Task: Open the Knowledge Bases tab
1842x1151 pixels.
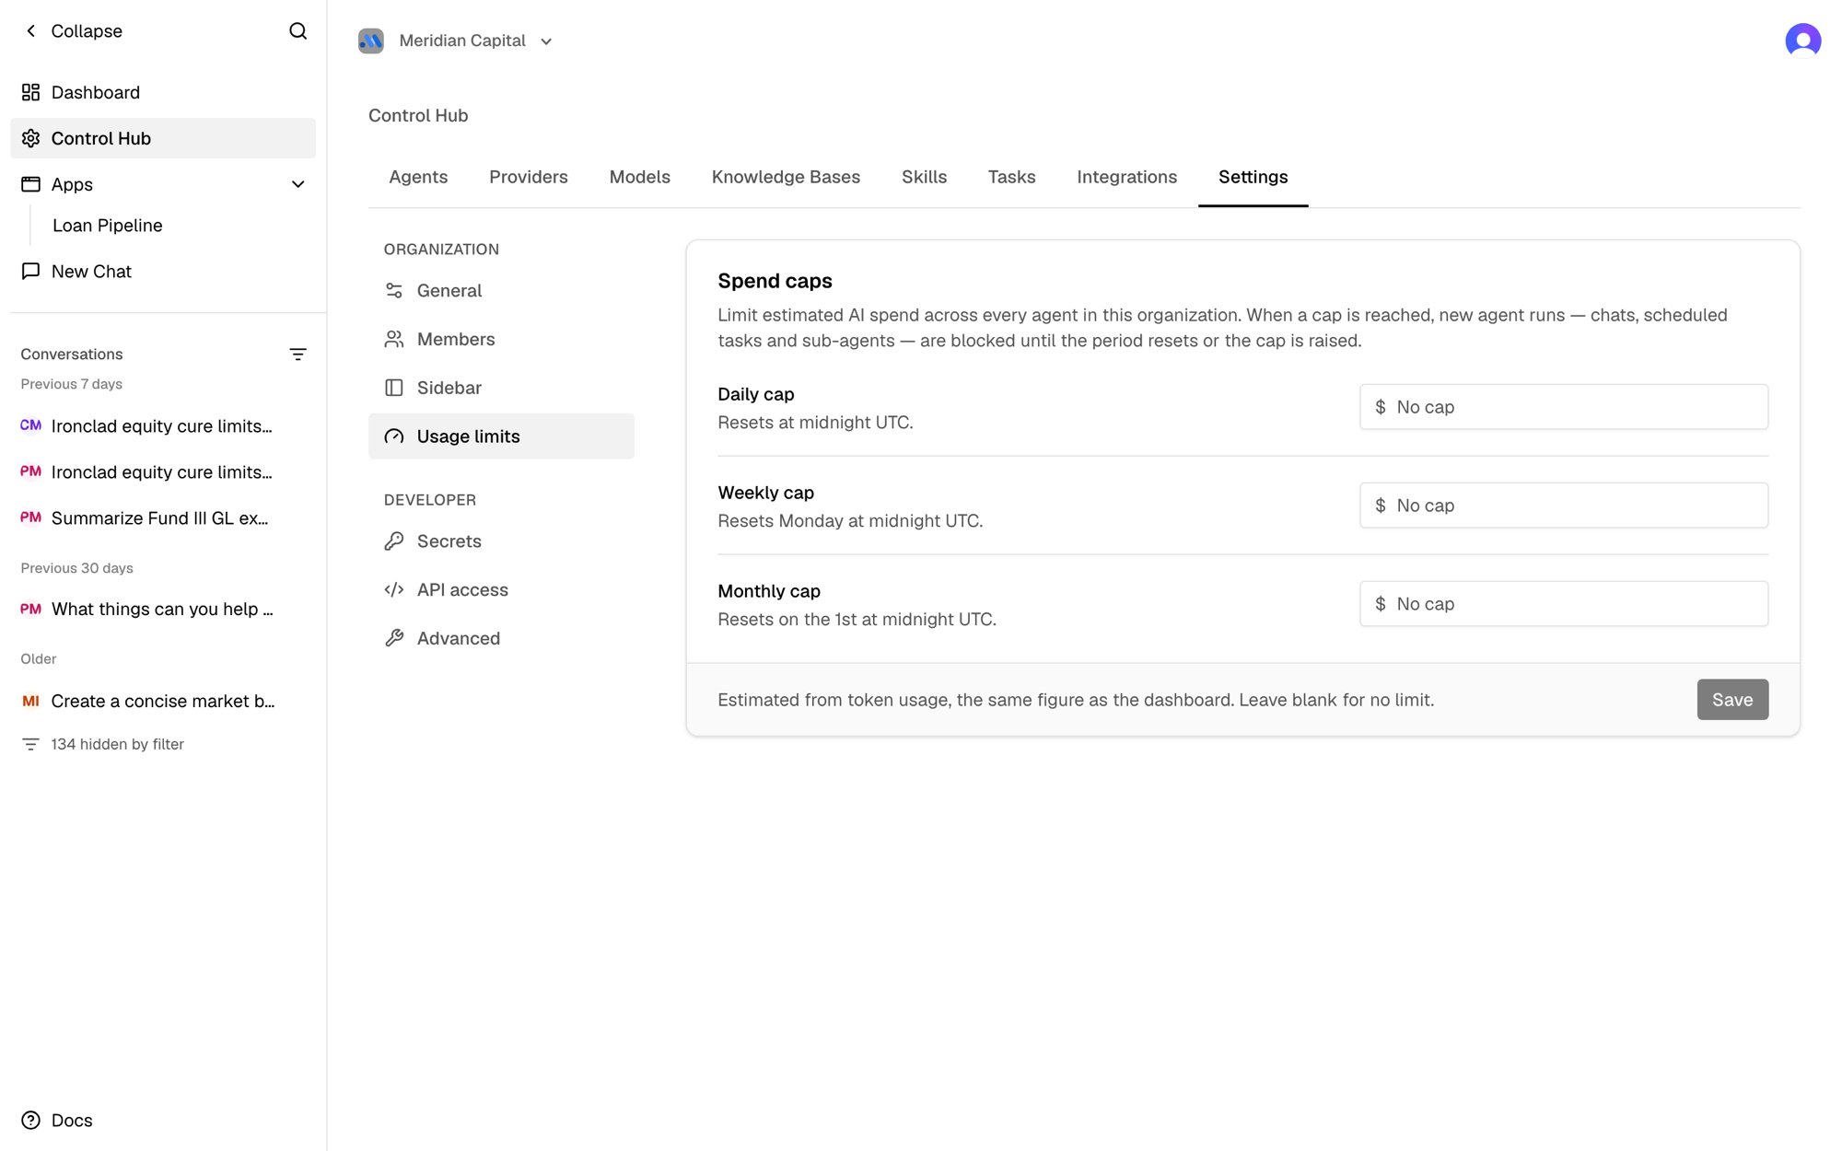Action: pyautogui.click(x=786, y=177)
